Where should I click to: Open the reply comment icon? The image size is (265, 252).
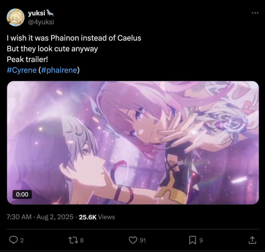coord(13,240)
